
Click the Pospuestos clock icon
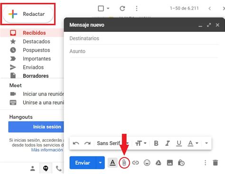13,50
